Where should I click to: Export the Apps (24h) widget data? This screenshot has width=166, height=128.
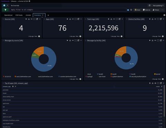pyautogui.click(x=70, y=19)
